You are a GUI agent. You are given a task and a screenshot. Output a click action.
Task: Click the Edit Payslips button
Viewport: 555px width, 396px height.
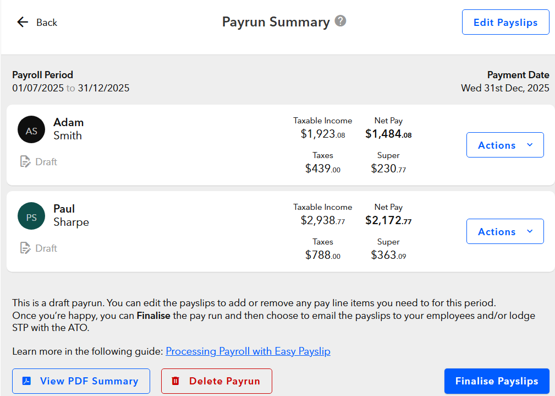[x=505, y=22]
